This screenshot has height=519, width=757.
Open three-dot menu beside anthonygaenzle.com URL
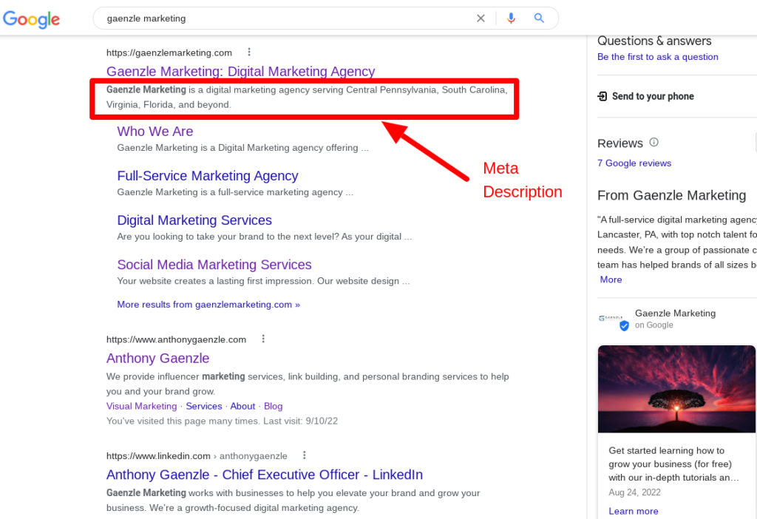263,339
